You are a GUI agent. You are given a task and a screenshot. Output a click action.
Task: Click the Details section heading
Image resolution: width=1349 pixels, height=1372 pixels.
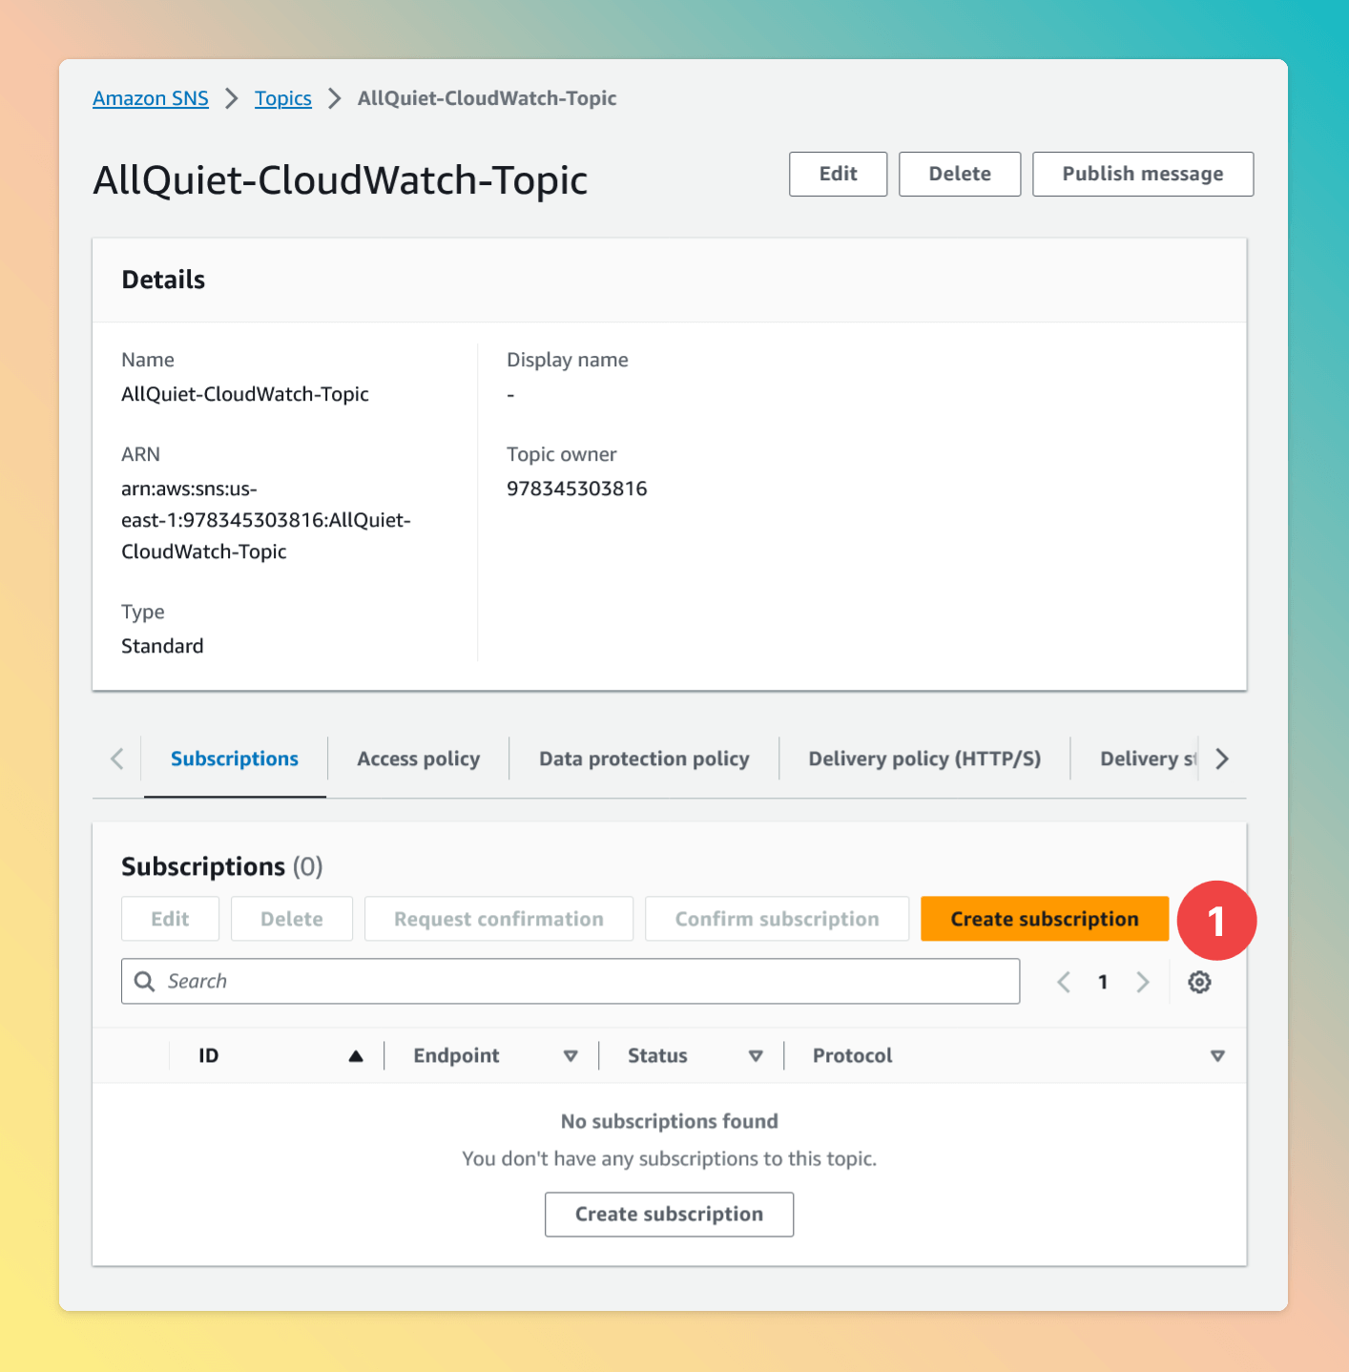(x=163, y=280)
